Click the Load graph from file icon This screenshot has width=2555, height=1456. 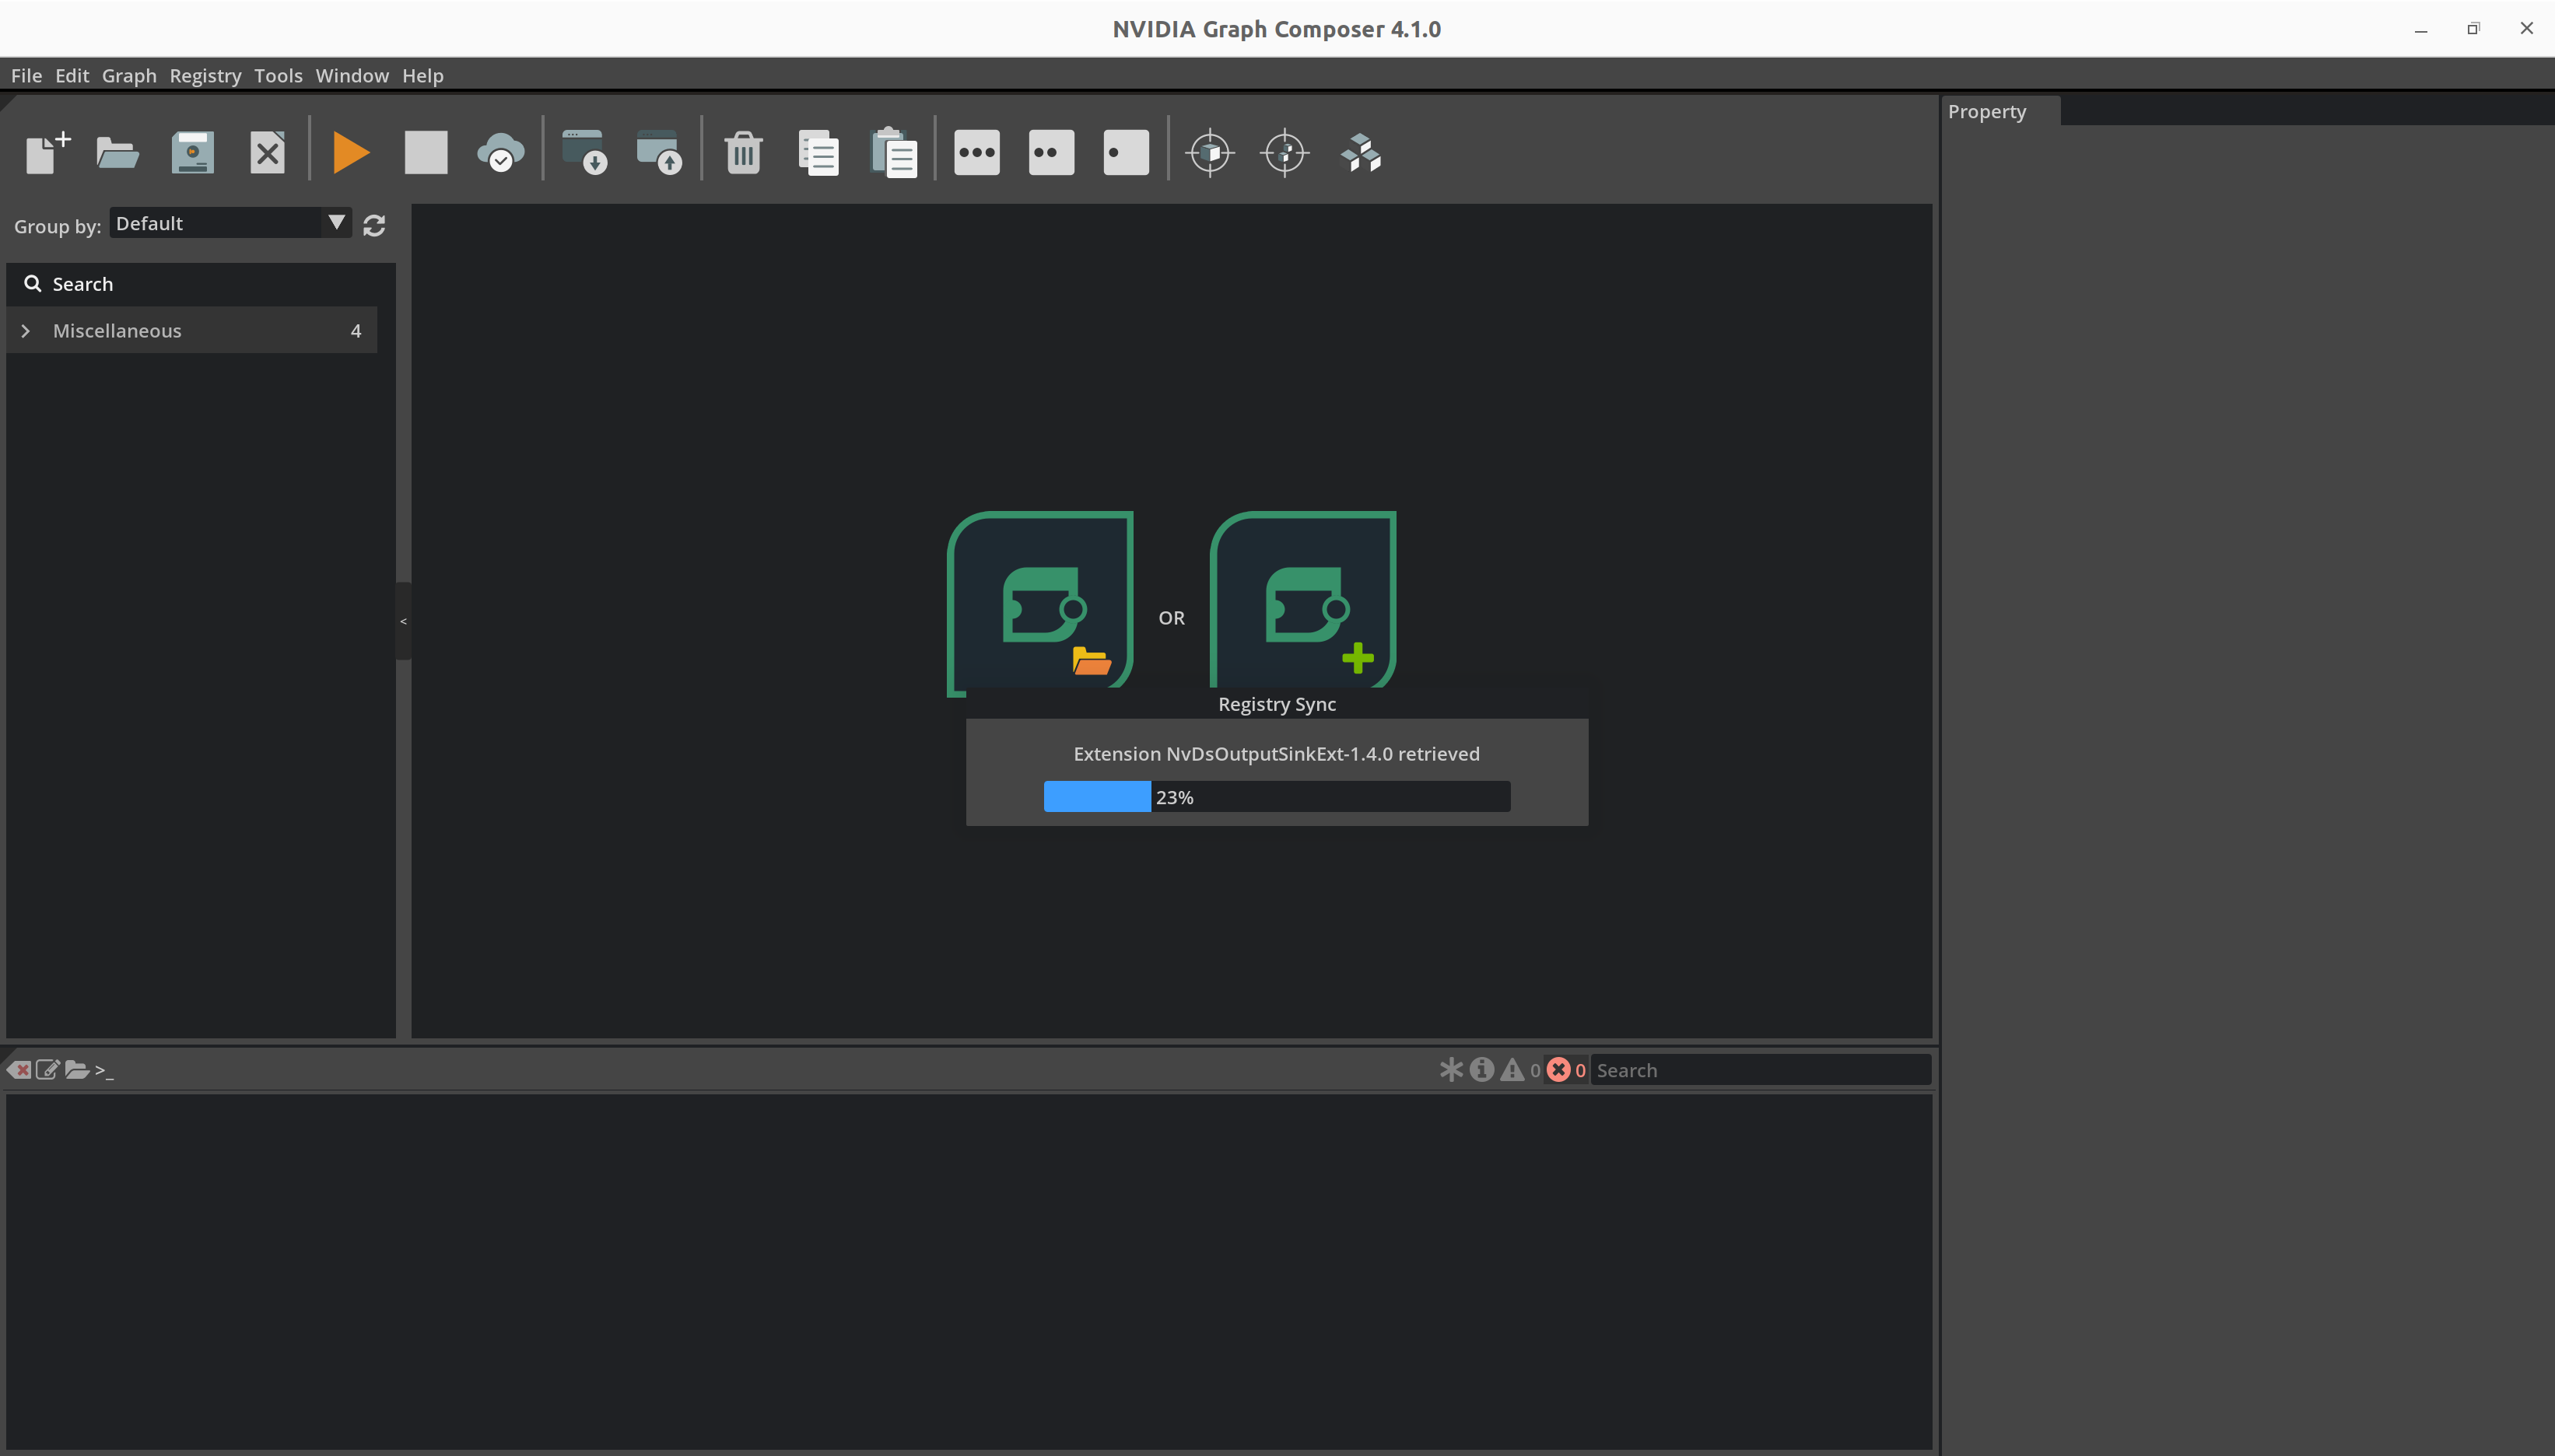tap(116, 152)
